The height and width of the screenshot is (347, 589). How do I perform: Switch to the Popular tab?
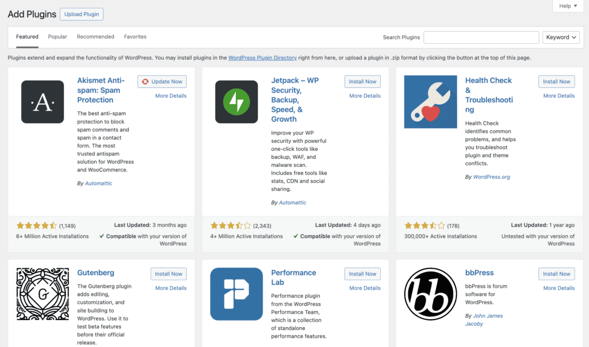[x=58, y=37]
